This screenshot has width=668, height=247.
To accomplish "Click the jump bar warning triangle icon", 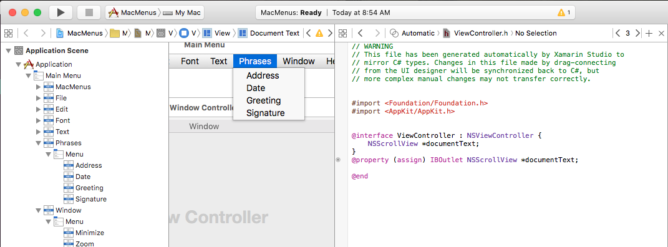I will click(x=319, y=33).
